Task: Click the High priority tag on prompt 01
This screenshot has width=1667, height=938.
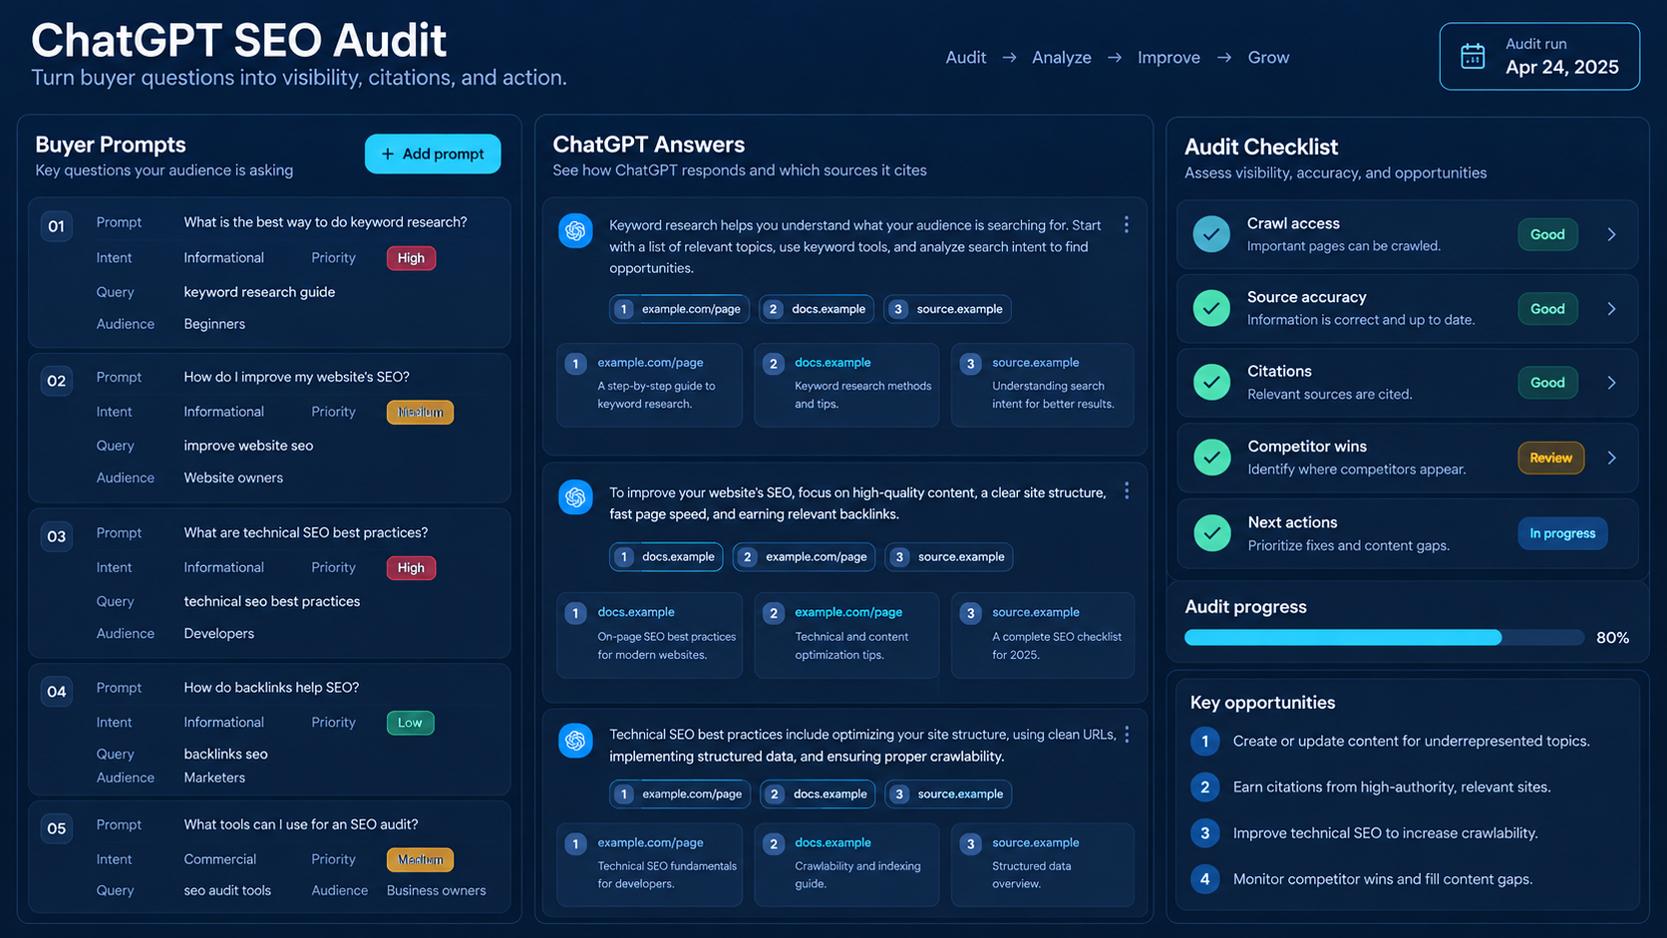Action: (411, 258)
